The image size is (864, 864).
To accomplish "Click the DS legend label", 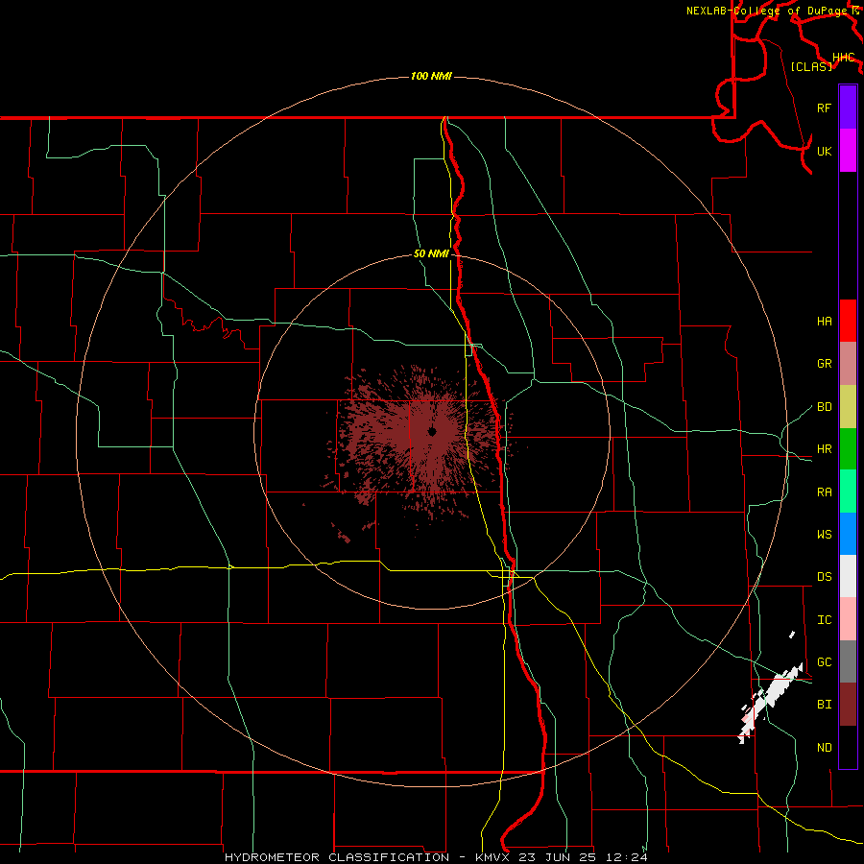I will (824, 577).
